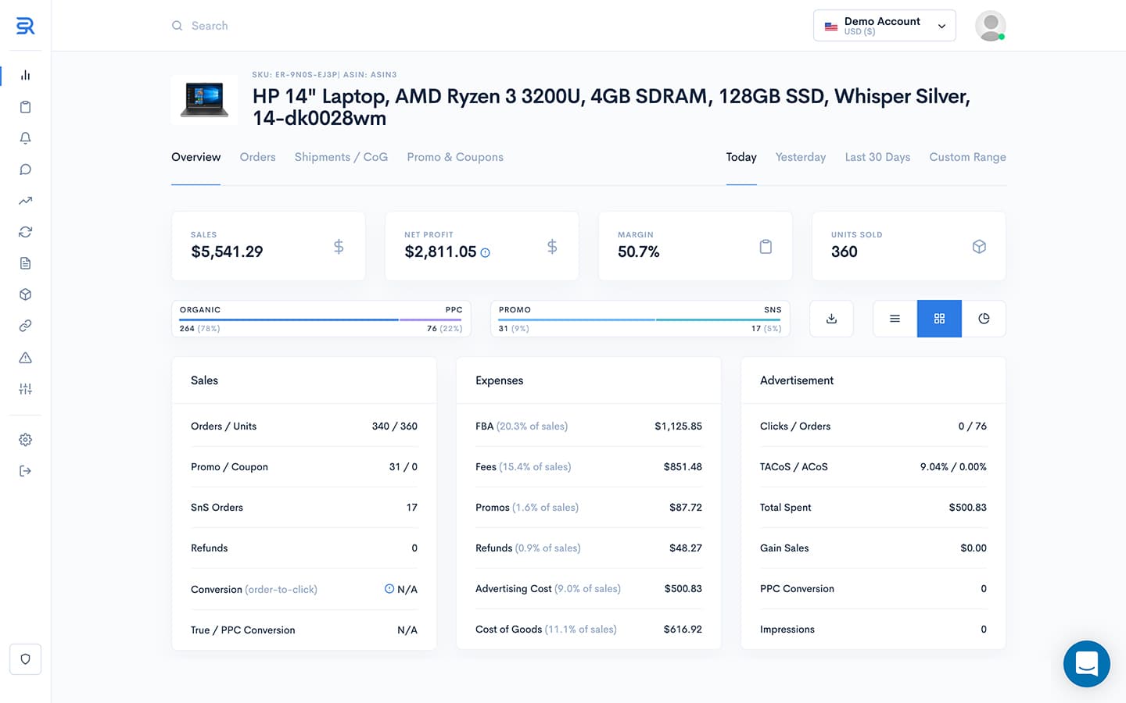This screenshot has width=1126, height=703.
Task: Click the Units Sold value 360
Action: [x=844, y=252]
